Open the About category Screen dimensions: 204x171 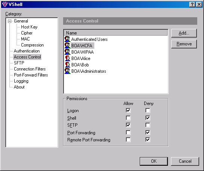click(19, 87)
